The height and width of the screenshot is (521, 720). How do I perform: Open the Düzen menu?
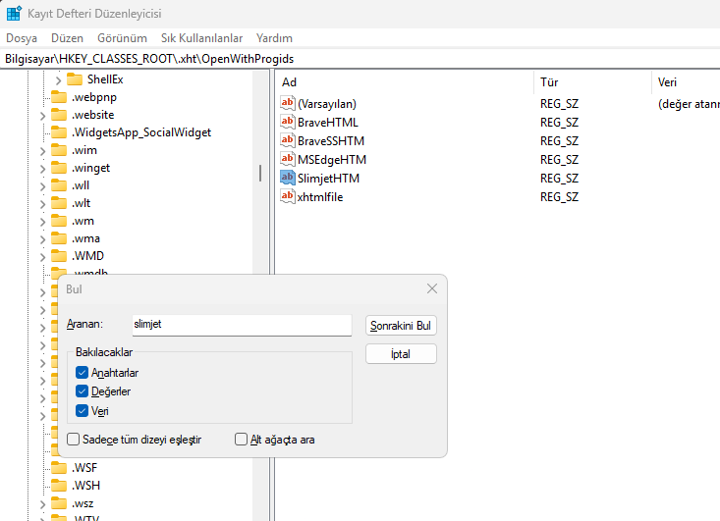(67, 38)
